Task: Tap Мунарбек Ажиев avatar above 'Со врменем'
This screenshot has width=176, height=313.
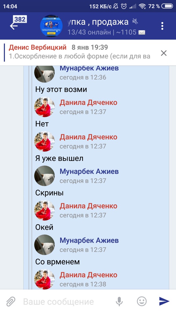Action: click(x=44, y=245)
